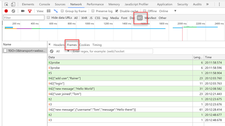Click the frame regex filter input
Viewport: 225px width, 126px height.
pos(112,51)
